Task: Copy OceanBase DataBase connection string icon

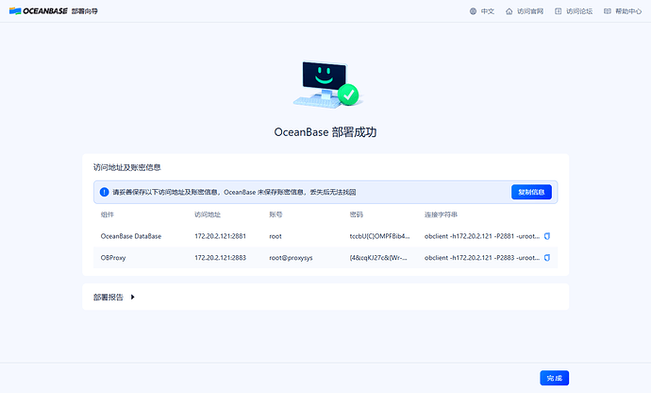Action: click(547, 236)
